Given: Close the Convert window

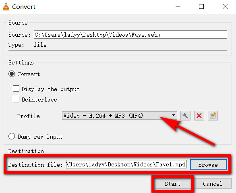Looking at the screenshot, I should click(225, 6).
